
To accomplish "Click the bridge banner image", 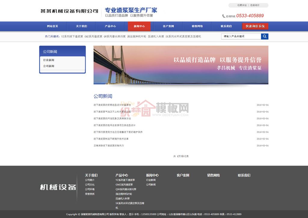I will click(x=181, y=65).
